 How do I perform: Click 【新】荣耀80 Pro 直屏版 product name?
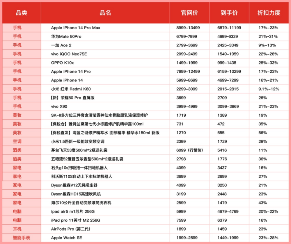point(72,98)
